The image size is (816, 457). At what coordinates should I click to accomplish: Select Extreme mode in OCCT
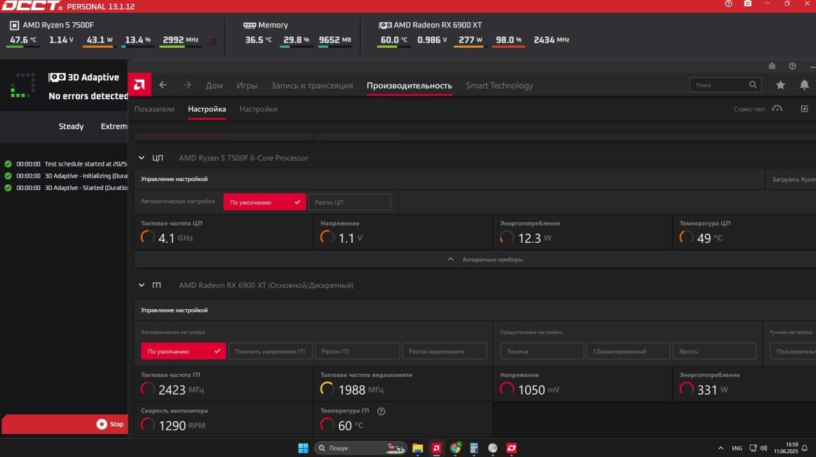coord(114,126)
